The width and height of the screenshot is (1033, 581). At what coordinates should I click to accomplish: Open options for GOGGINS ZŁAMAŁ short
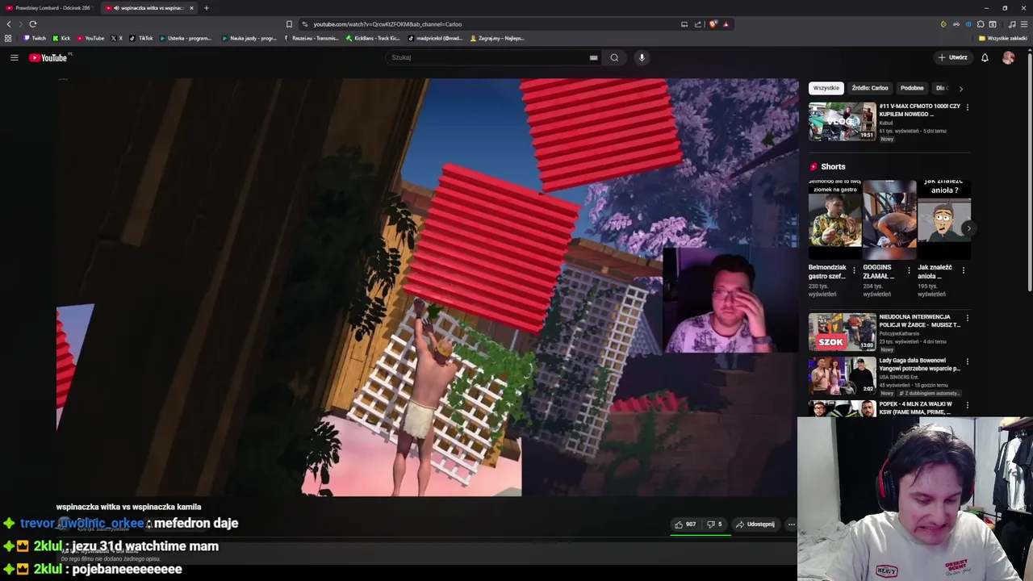click(x=909, y=270)
